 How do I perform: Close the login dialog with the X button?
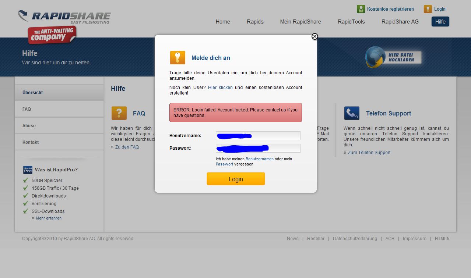[314, 36]
